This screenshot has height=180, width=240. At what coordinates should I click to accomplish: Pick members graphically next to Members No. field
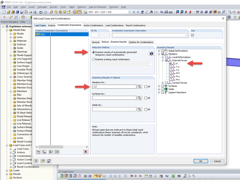tap(140, 87)
